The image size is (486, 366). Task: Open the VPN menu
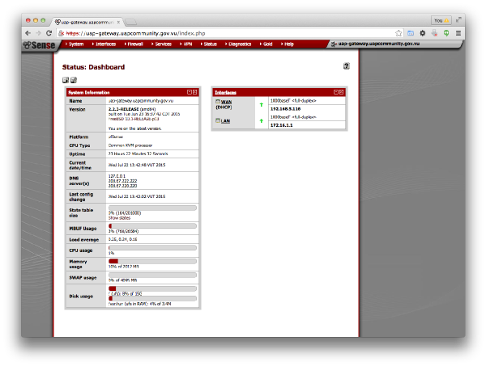pyautogui.click(x=186, y=44)
